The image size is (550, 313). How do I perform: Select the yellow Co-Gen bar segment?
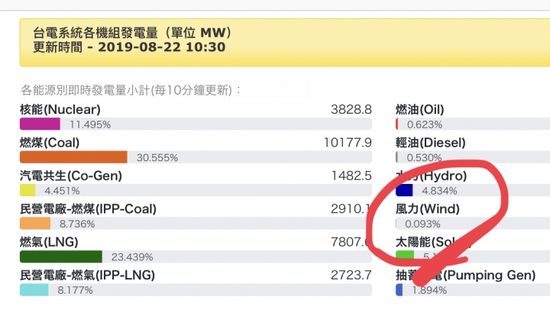[x=27, y=190]
